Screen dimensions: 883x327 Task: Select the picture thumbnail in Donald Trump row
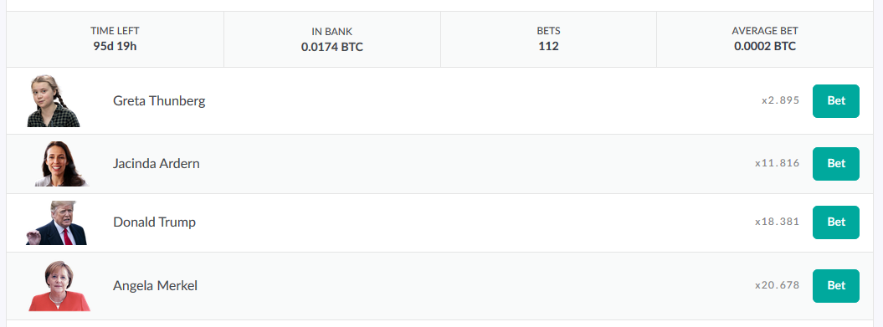(56, 222)
